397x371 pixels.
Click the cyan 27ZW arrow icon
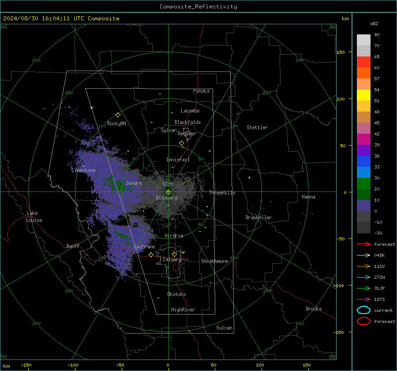click(363, 277)
